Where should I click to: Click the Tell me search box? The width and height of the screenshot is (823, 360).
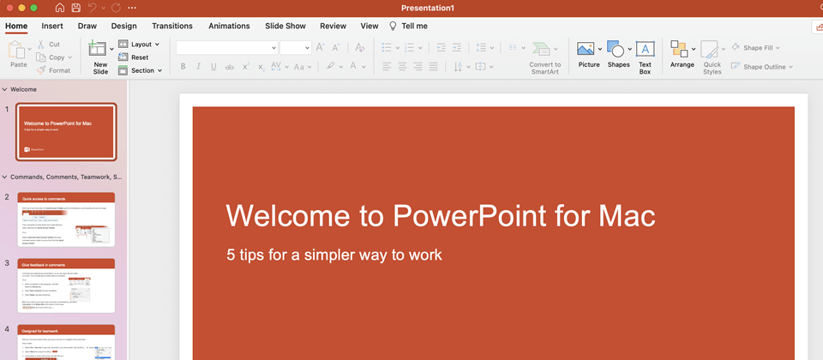tap(408, 26)
